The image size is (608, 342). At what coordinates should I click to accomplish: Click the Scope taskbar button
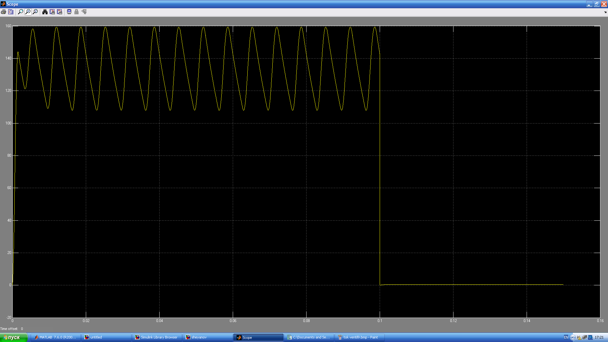[258, 338]
